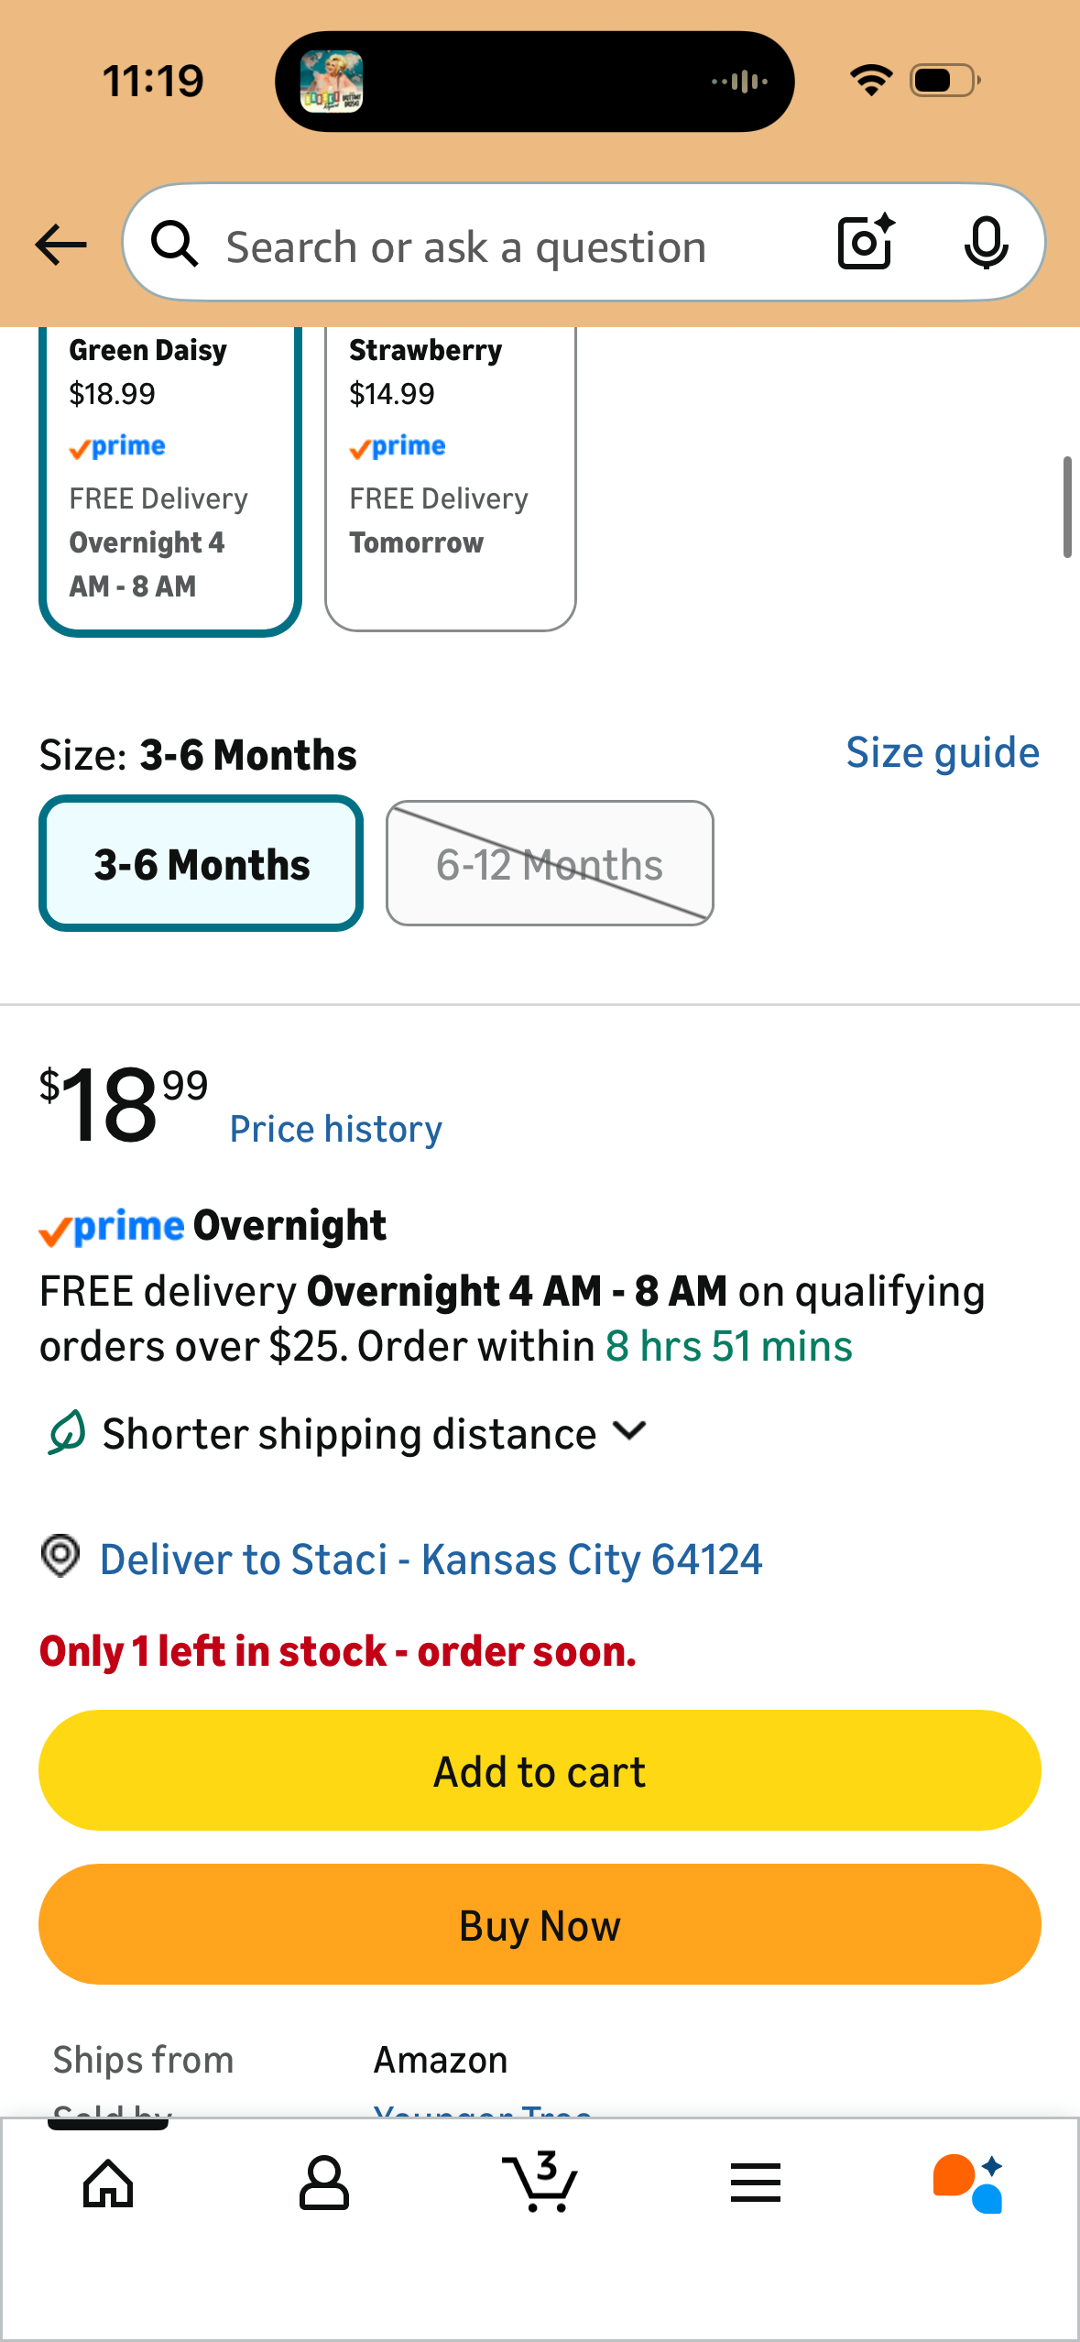Viewport: 1080px width, 2342px height.
Task: Tap the back arrow icon
Action: pos(60,245)
